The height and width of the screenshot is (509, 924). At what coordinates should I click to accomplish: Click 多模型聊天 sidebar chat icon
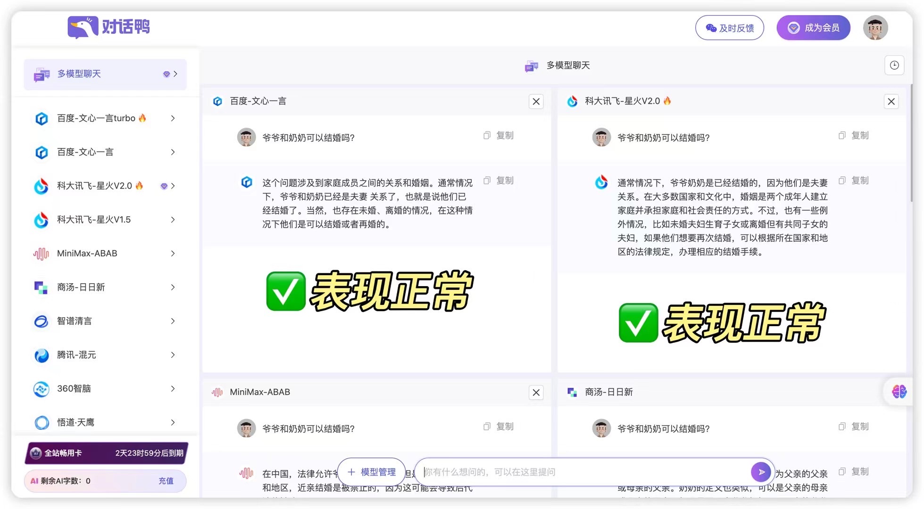click(42, 74)
